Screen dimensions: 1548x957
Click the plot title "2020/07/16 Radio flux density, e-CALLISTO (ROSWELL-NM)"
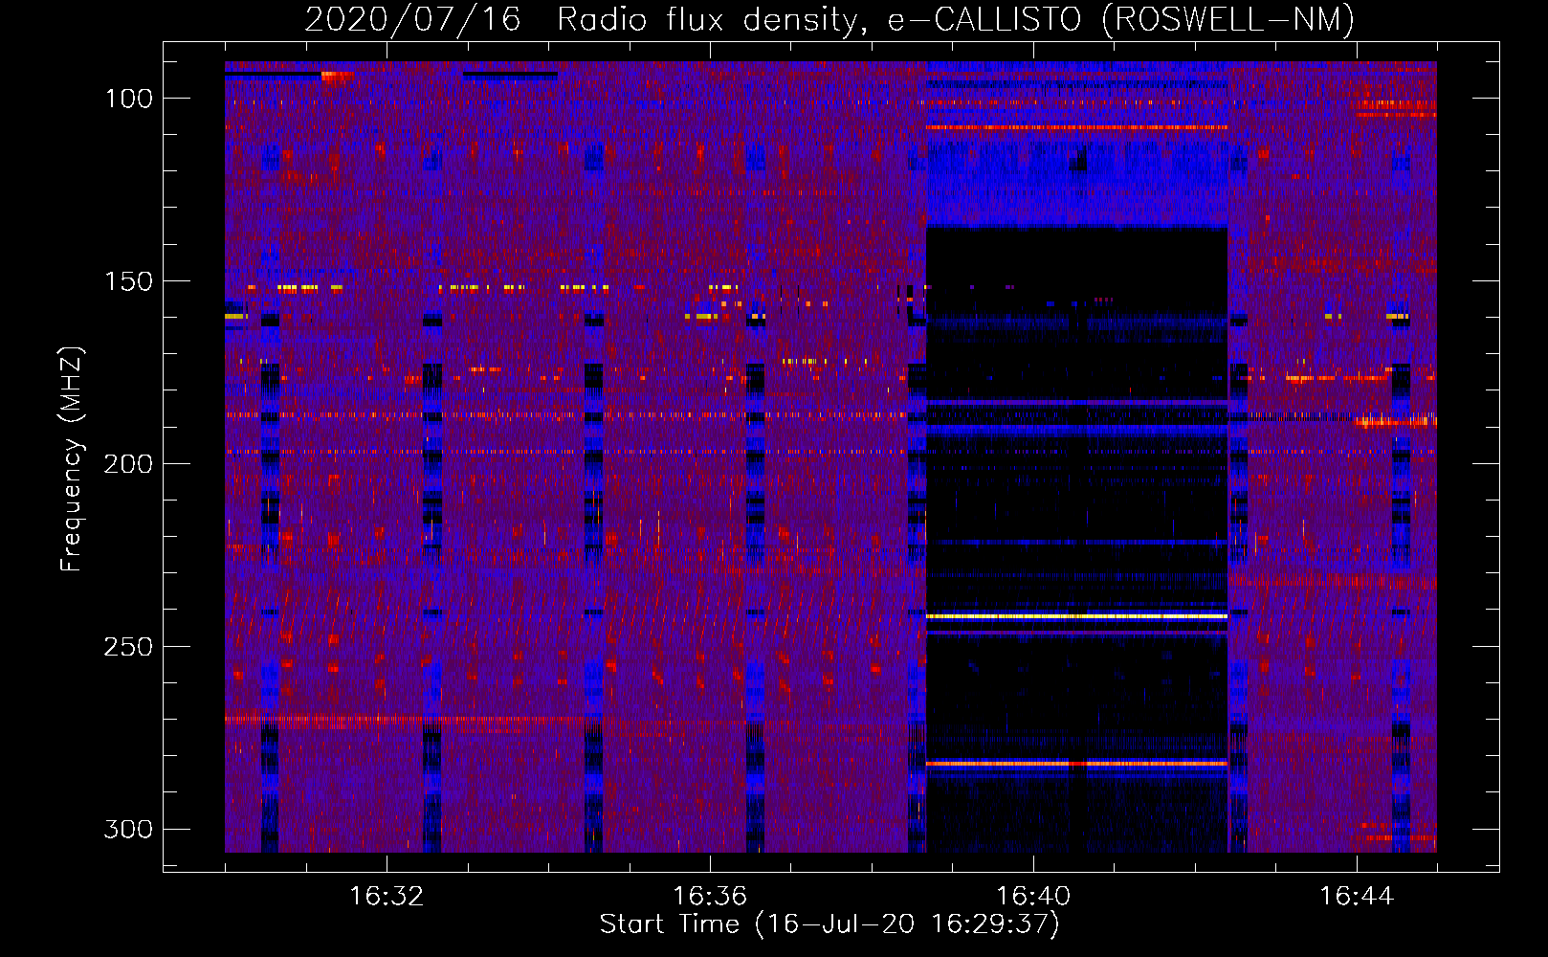[829, 19]
